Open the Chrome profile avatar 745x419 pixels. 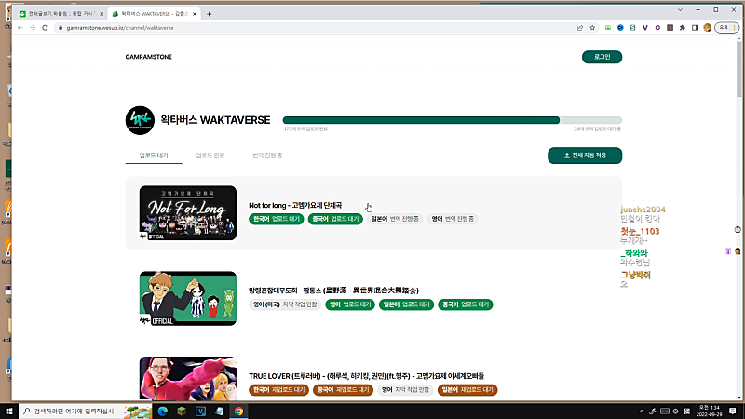pyautogui.click(x=707, y=28)
